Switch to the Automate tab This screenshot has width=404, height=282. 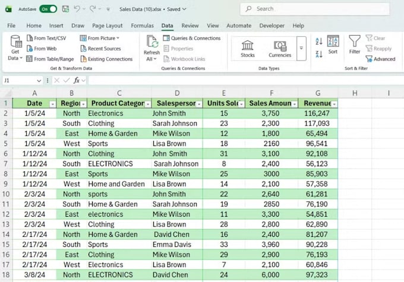pos(239,26)
